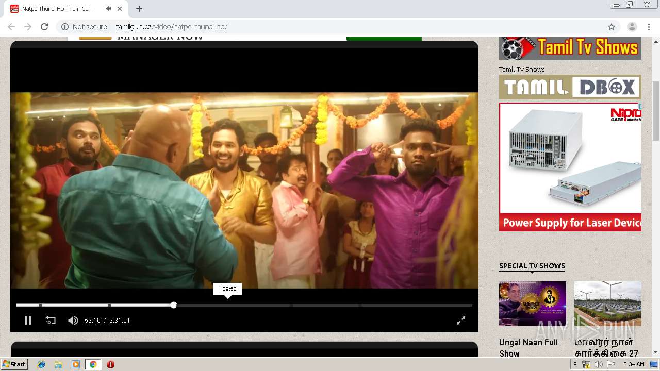Open Ungal Naan Full Show thumbnail
660x371 pixels.
tap(533, 303)
